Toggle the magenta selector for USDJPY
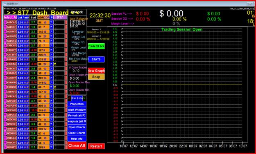Screen dimensions: 256x154 click(5, 147)
